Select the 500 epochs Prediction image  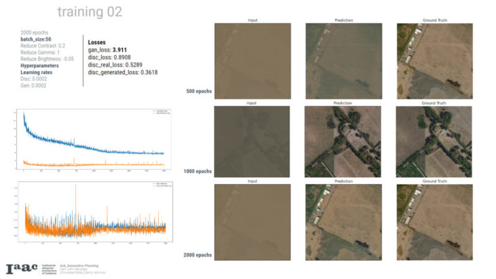point(343,61)
